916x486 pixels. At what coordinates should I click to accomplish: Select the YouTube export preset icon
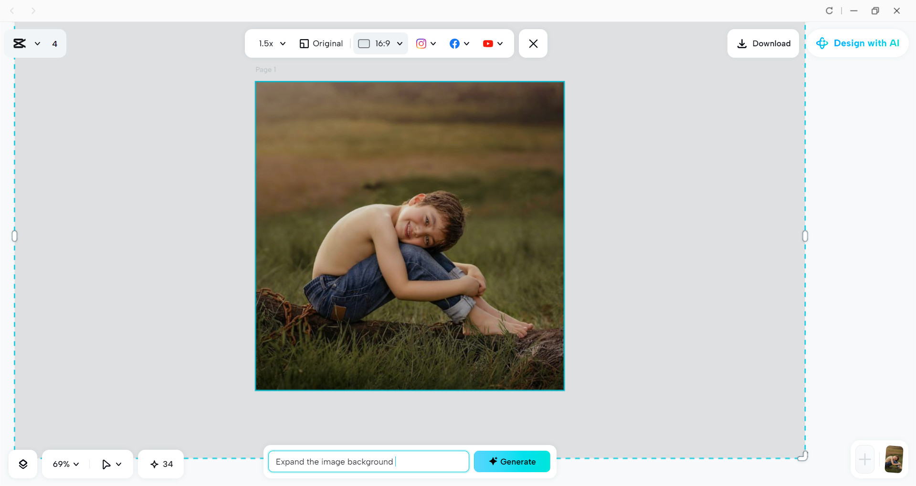[488, 43]
